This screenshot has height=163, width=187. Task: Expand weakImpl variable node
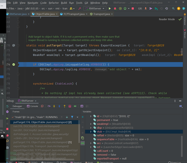point(91,124)
